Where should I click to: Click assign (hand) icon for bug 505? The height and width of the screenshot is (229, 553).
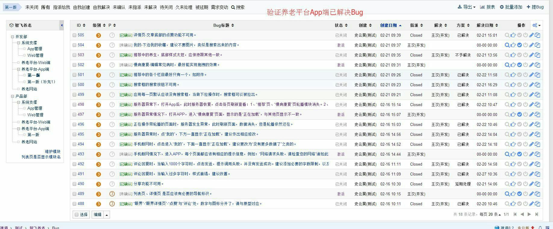[x=513, y=35]
